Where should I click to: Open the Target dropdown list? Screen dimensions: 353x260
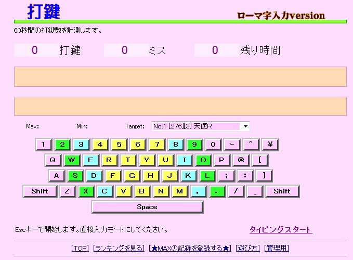click(x=245, y=126)
